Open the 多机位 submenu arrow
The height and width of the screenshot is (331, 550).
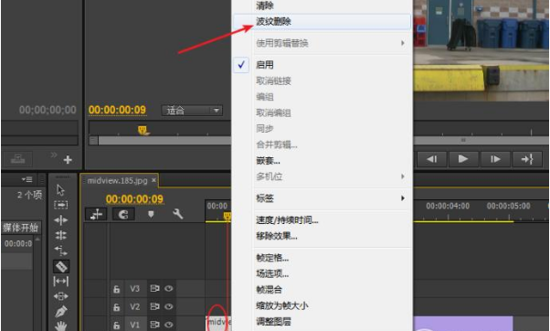coord(402,176)
